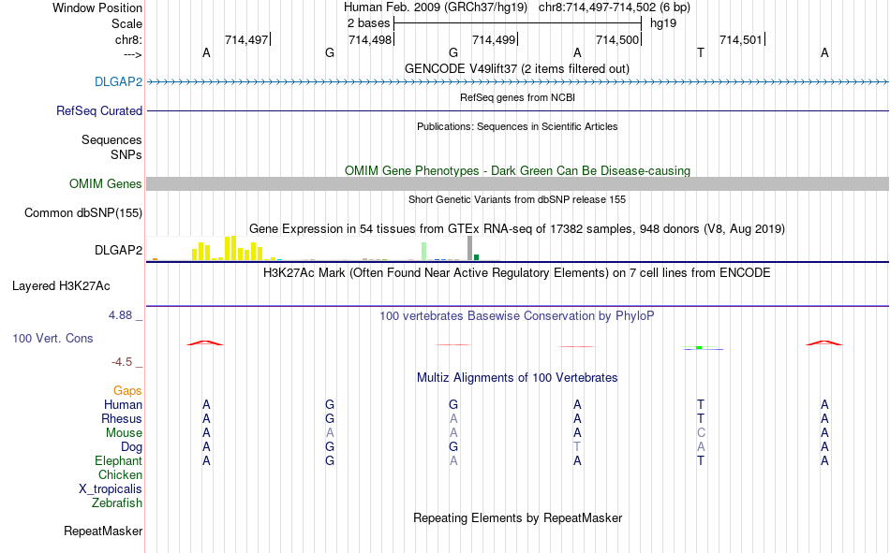This screenshot has width=890, height=553.
Task: Click the Dog species label
Action: pyautogui.click(x=131, y=447)
